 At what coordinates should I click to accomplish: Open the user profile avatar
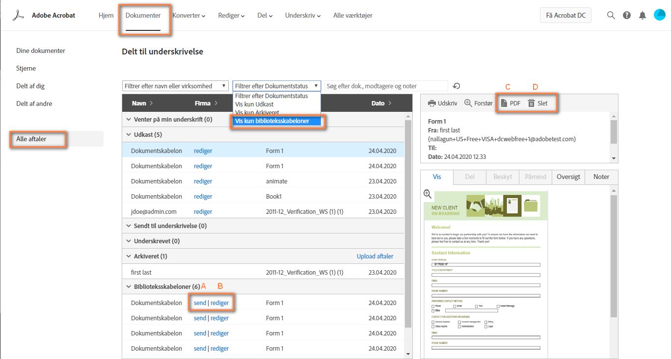[x=659, y=15]
